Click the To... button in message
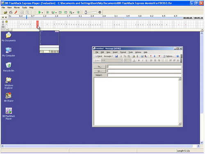 tap(100, 67)
